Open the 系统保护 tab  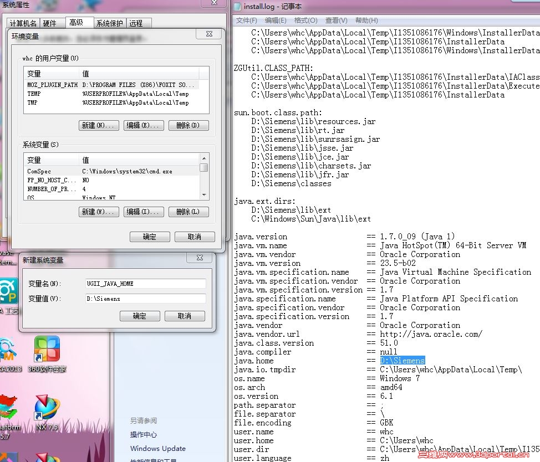(x=110, y=23)
